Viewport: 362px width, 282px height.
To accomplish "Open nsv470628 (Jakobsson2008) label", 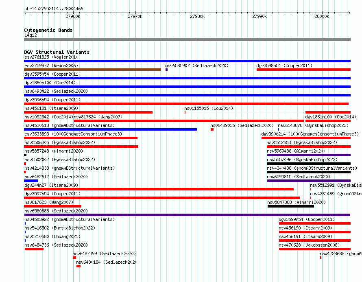I will (309, 245).
